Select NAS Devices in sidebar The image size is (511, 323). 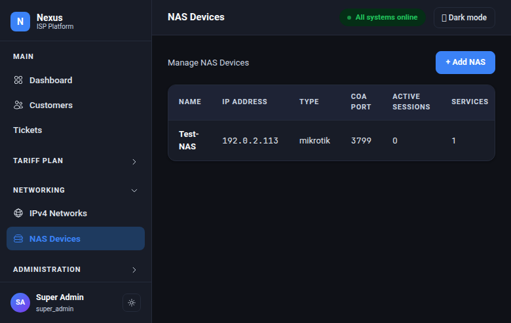tap(75, 238)
